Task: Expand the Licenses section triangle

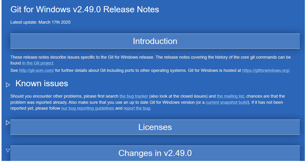Action: tap(8, 122)
